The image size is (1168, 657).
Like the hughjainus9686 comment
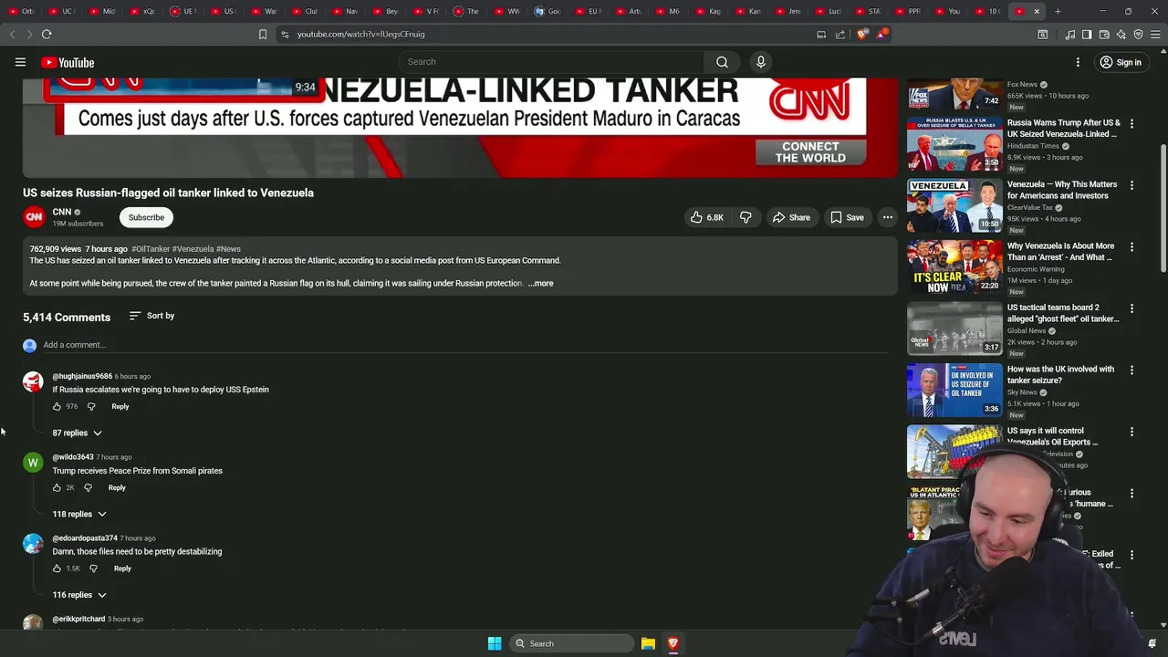[x=57, y=406]
